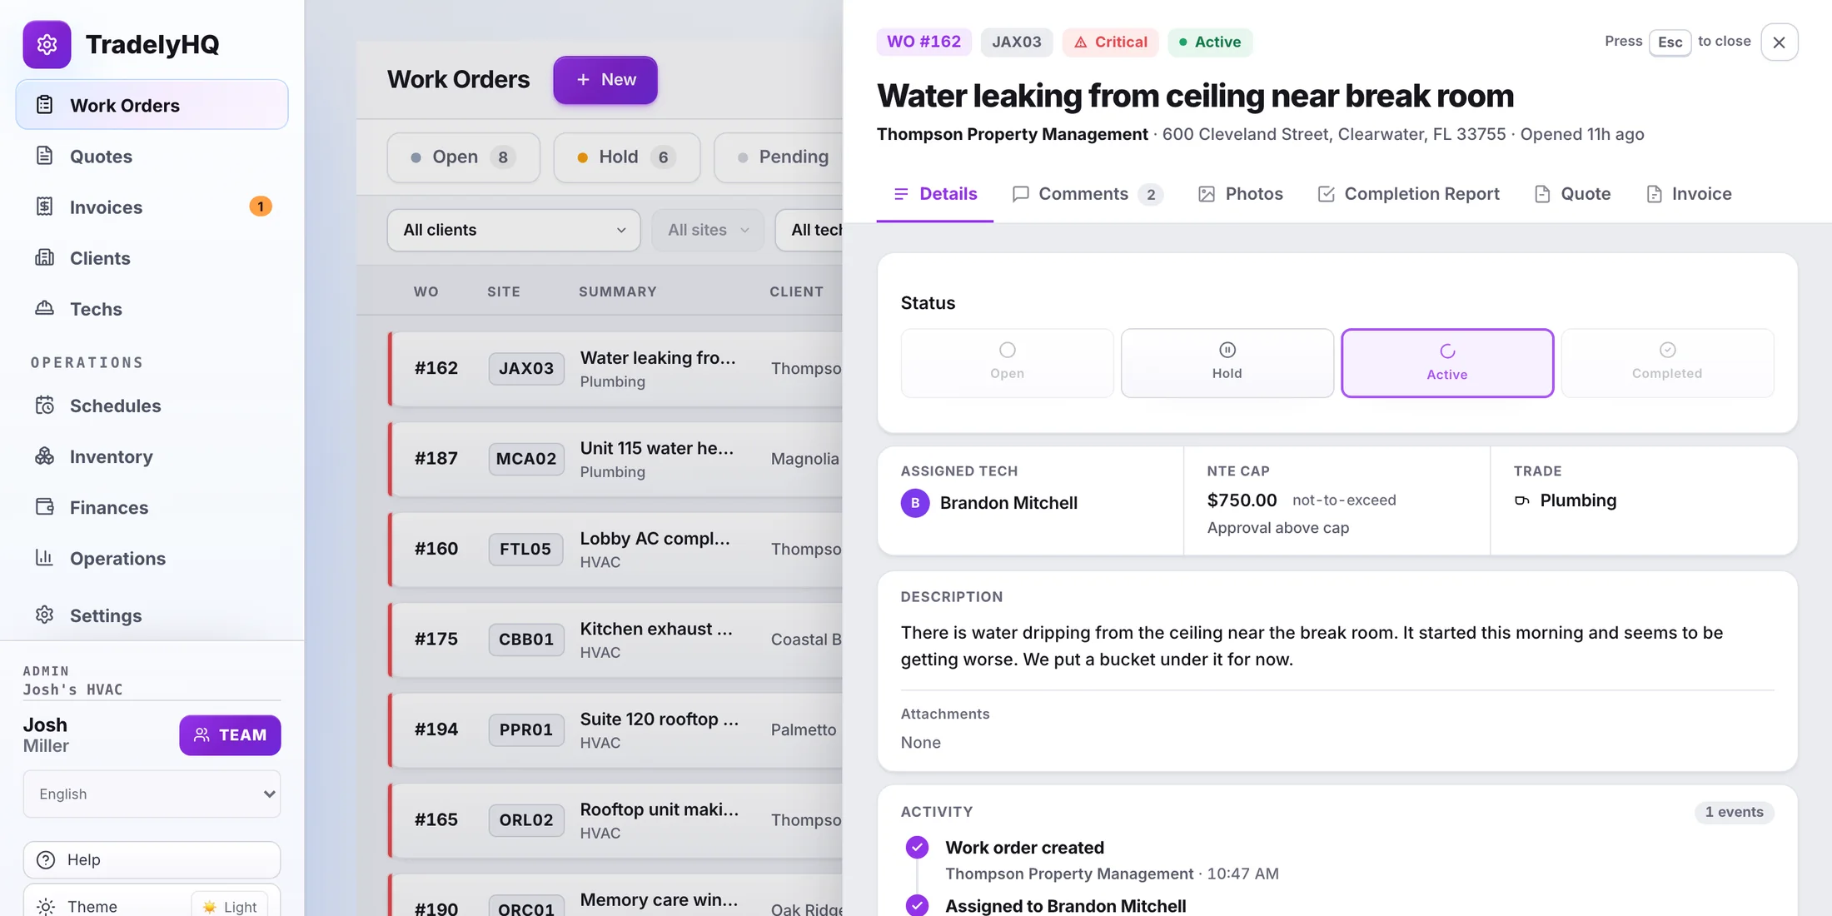
Task: Click the WO column header
Action: [426, 291]
